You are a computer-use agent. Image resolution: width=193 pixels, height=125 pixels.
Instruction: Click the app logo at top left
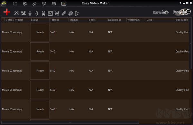(x=4, y=3)
